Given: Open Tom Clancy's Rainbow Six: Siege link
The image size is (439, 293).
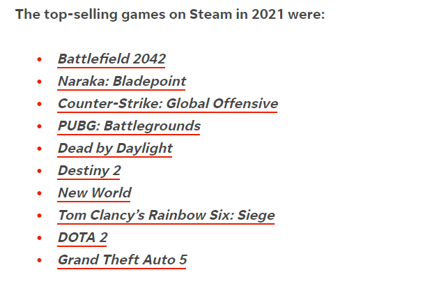Looking at the screenshot, I should tap(166, 215).
